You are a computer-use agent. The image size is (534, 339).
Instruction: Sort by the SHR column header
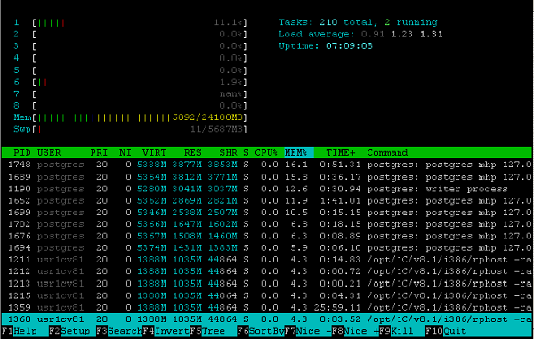point(228,153)
